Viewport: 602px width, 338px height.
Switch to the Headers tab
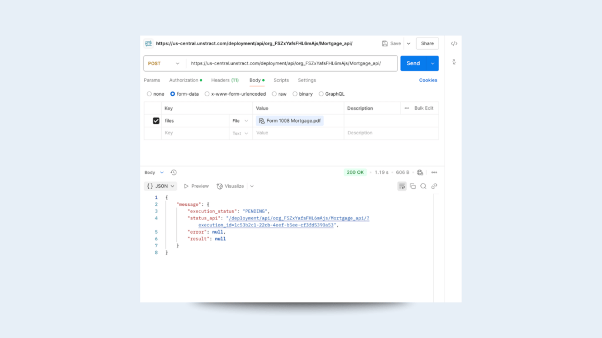[x=225, y=80]
